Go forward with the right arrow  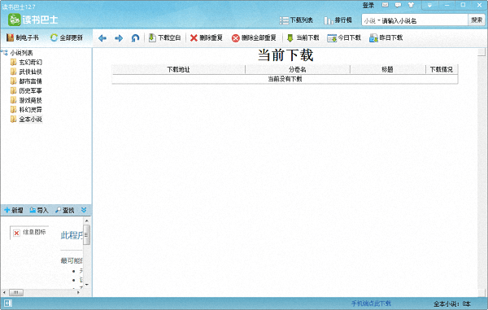pos(119,38)
